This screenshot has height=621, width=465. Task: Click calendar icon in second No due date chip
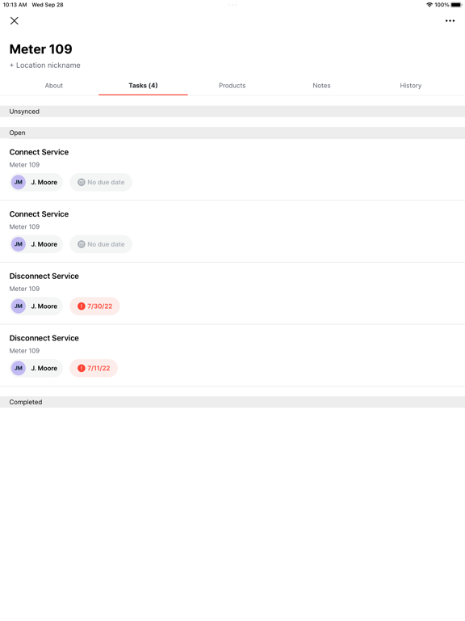(82, 244)
